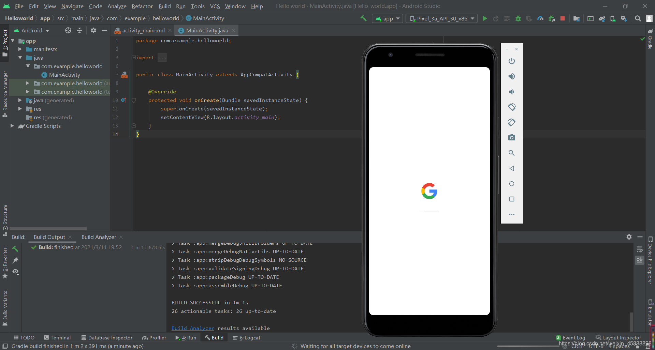Screen dimensions: 655x350
Task: Toggle the Favorites side tool window
Action: pos(5,263)
